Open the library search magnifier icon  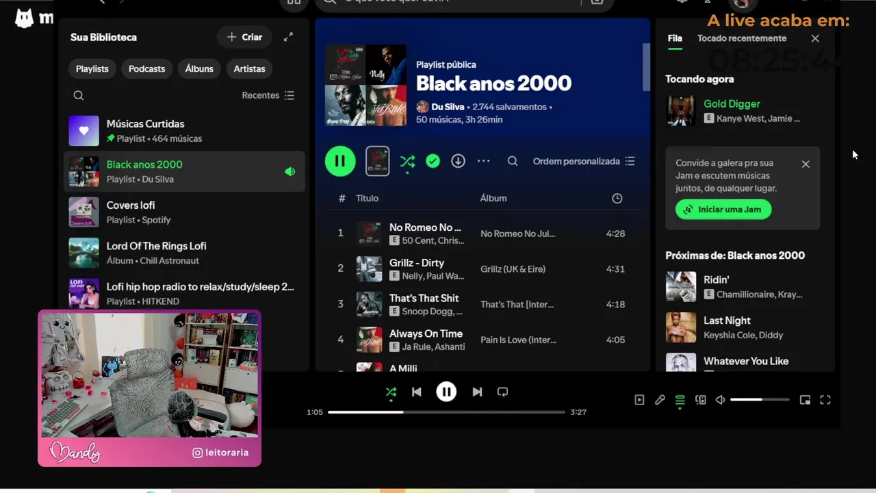coord(79,95)
